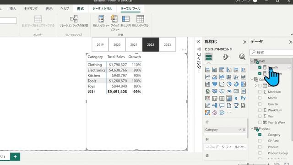Check the MonNum field checkbox

tap(260, 92)
